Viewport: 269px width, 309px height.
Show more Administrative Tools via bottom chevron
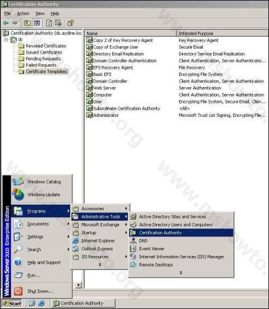pyautogui.click(x=181, y=273)
